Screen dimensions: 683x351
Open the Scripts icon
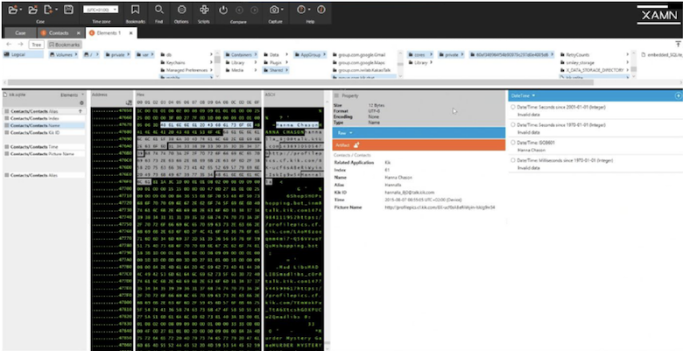[x=203, y=10]
